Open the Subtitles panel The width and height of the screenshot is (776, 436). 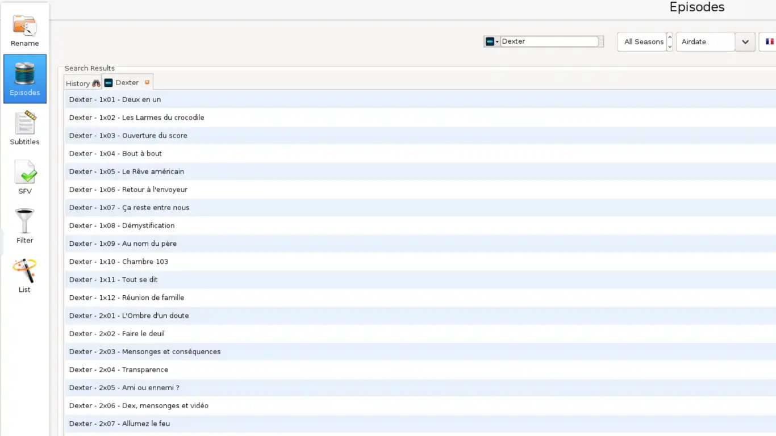coord(24,128)
